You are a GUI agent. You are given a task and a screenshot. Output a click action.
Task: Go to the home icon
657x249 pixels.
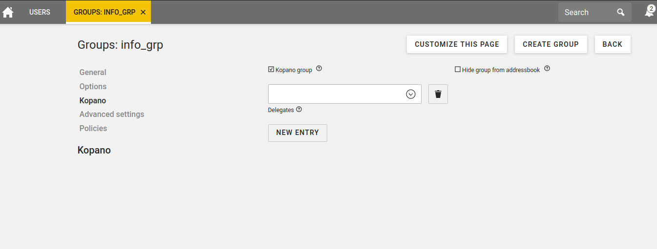click(8, 12)
